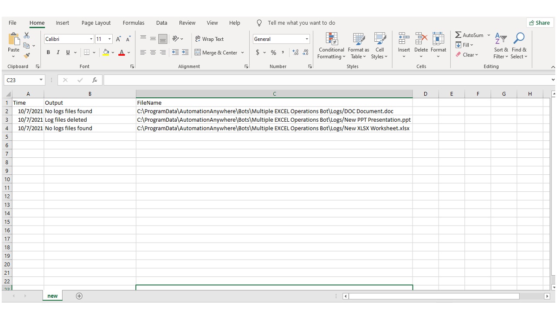The image size is (557, 313).
Task: Open the General number format dropdown
Action: click(x=307, y=39)
